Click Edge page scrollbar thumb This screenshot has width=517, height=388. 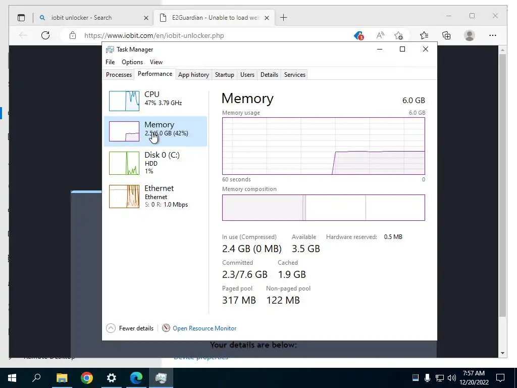tap(502, 185)
